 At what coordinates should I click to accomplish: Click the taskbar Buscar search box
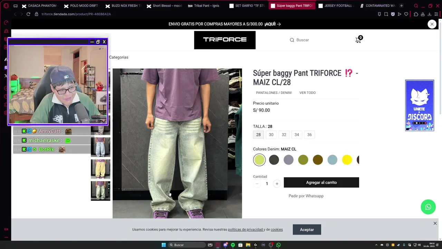[x=187, y=245]
